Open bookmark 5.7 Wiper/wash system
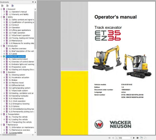The height and width of the screenshot is (140, 156). [18, 91]
